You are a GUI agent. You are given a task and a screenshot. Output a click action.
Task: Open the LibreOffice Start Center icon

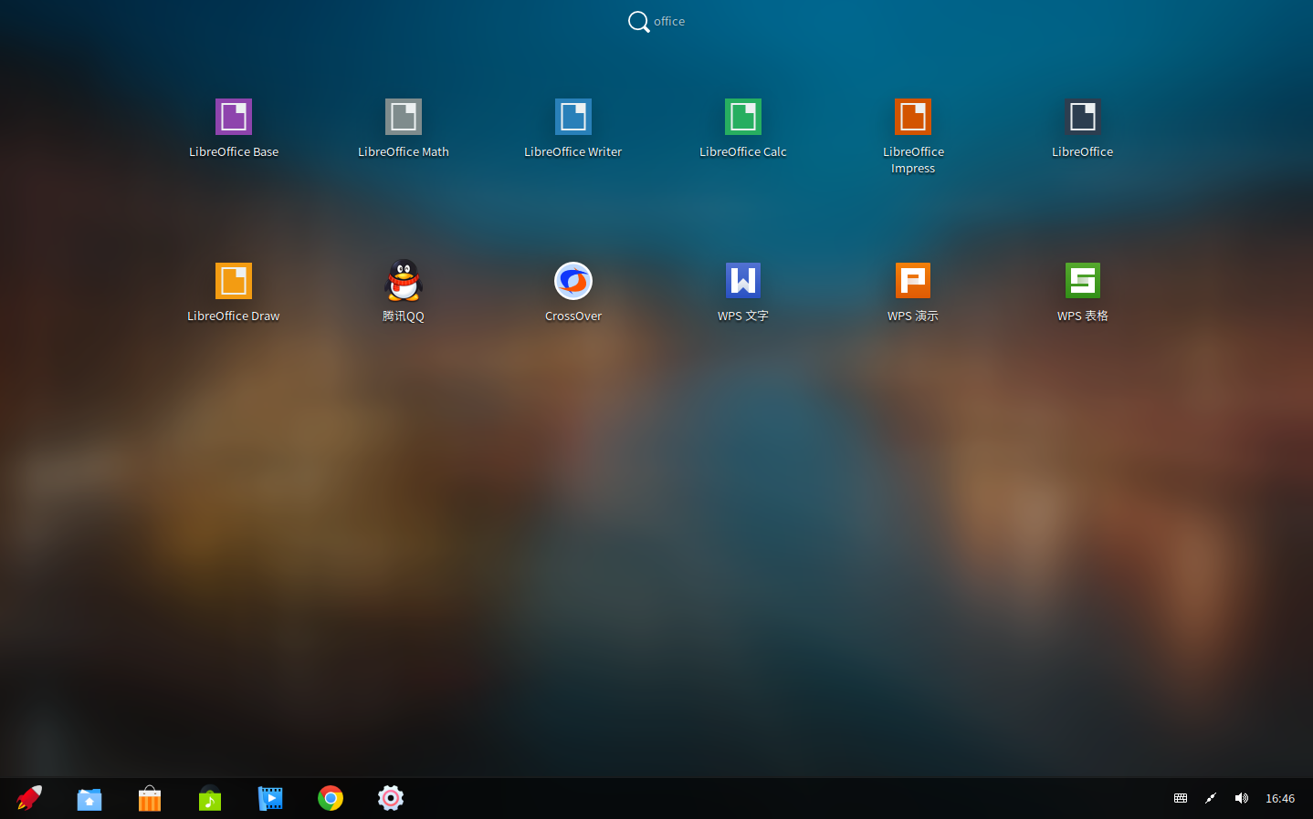1083,117
